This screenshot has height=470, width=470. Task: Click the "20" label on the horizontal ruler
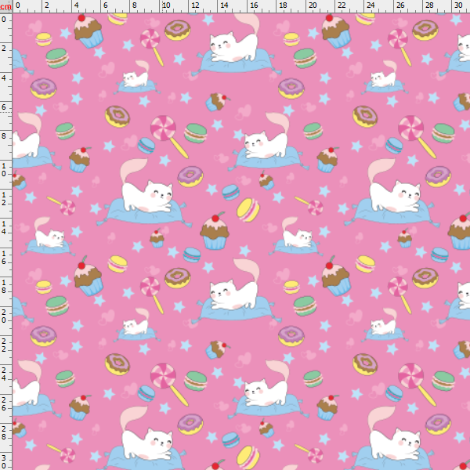(313, 5)
